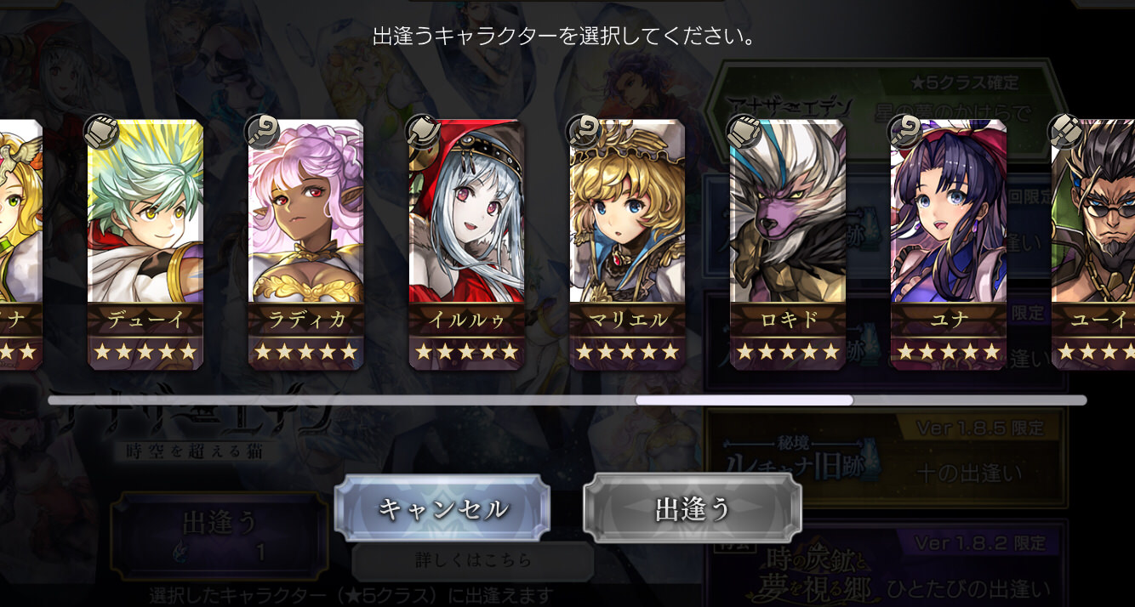1135x607 pixels.
Task: Click the staff icon on ユナ's card
Action: (x=905, y=131)
